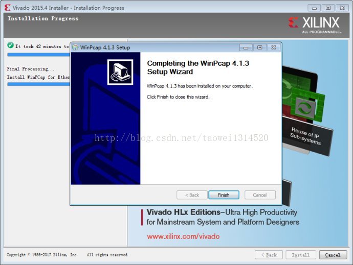The image size is (353, 265).
Task: Click the green installation complete checkmark icon
Action: tap(10, 45)
